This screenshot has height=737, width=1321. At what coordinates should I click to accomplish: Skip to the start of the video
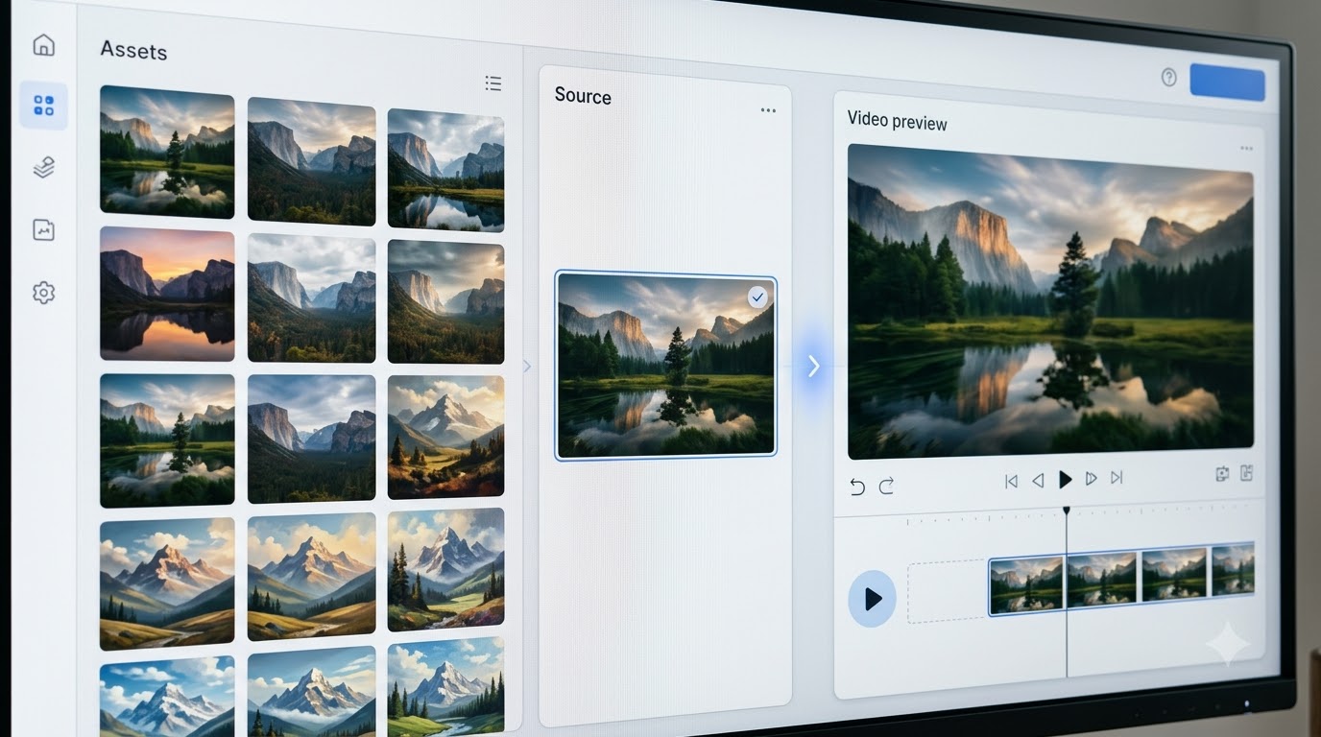(1011, 481)
